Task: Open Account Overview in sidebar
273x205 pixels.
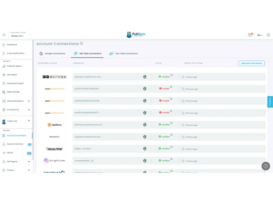Action: [x=15, y=144]
